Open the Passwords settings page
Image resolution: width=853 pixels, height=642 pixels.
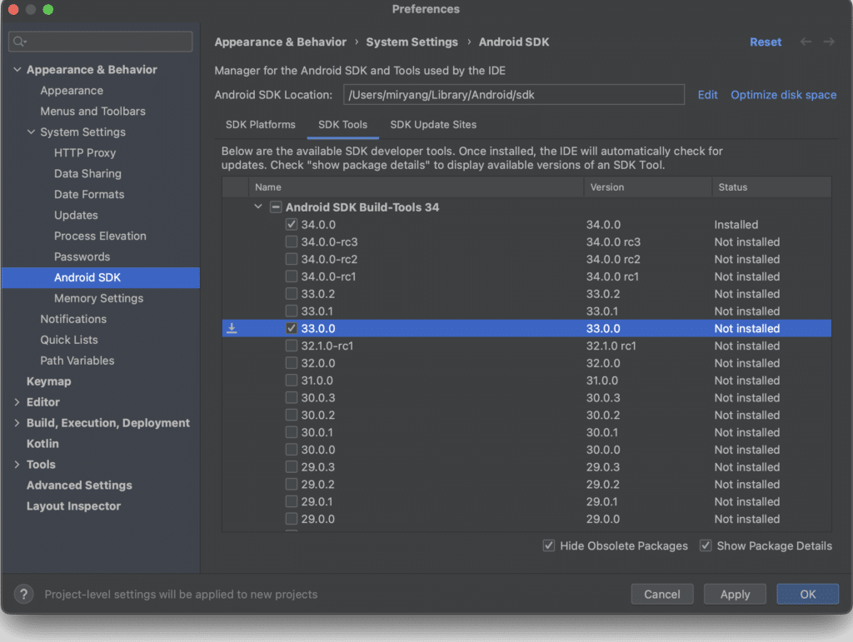click(82, 256)
